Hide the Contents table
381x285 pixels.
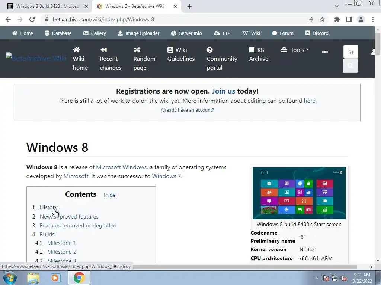click(110, 195)
